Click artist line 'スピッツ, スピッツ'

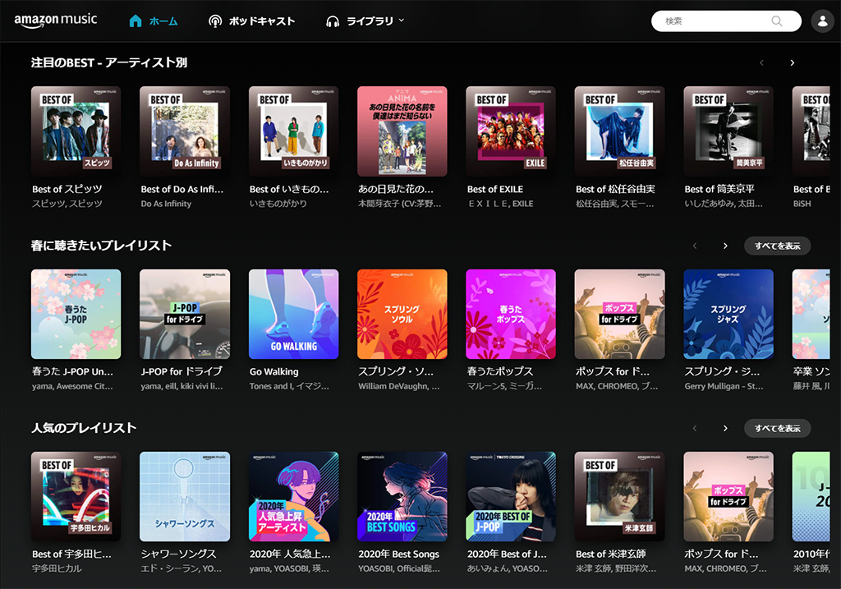[x=67, y=204]
